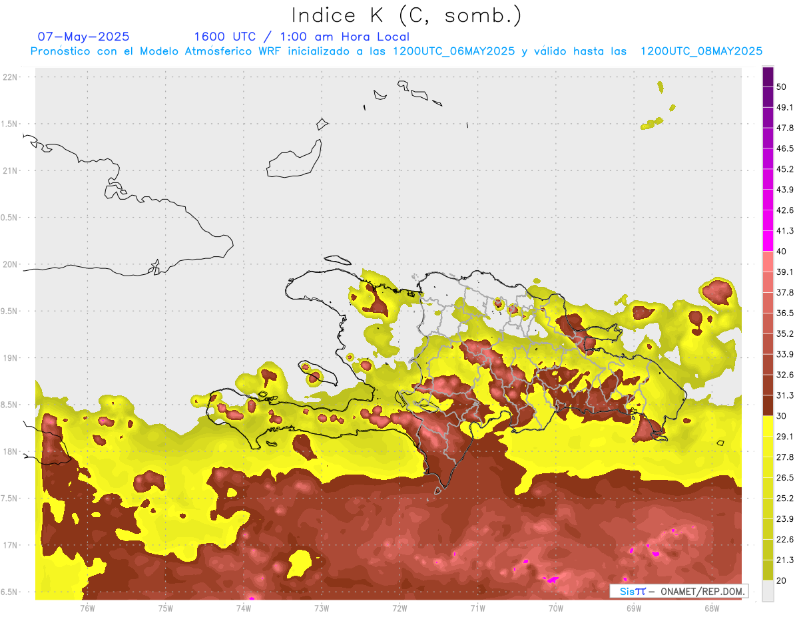
Task: Click the colorbar value '25.2'
Action: (x=785, y=498)
